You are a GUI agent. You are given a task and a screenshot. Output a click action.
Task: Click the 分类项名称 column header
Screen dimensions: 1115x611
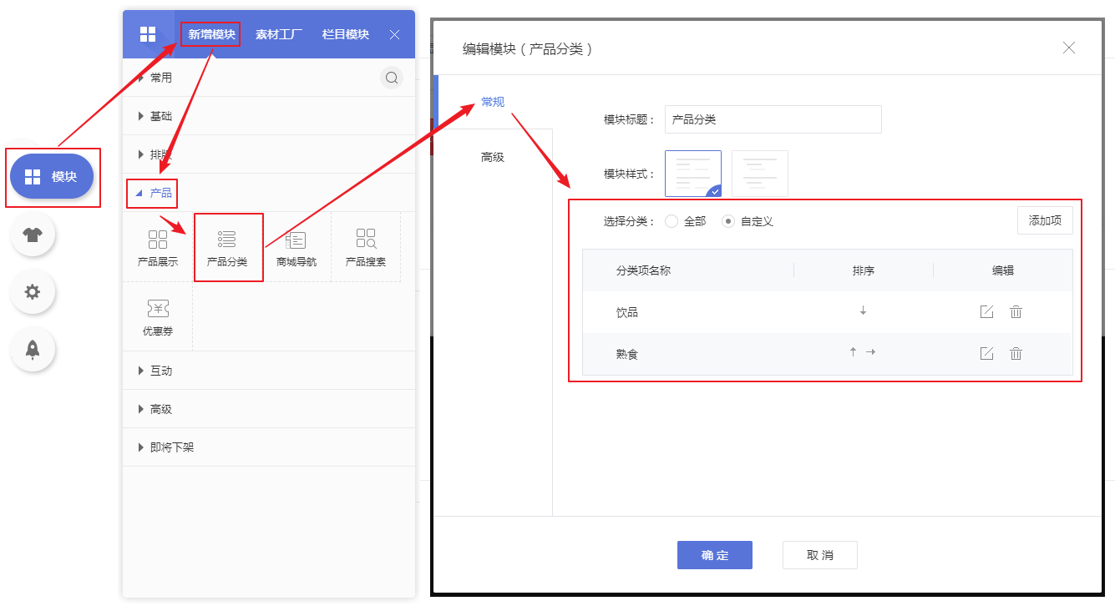643,270
